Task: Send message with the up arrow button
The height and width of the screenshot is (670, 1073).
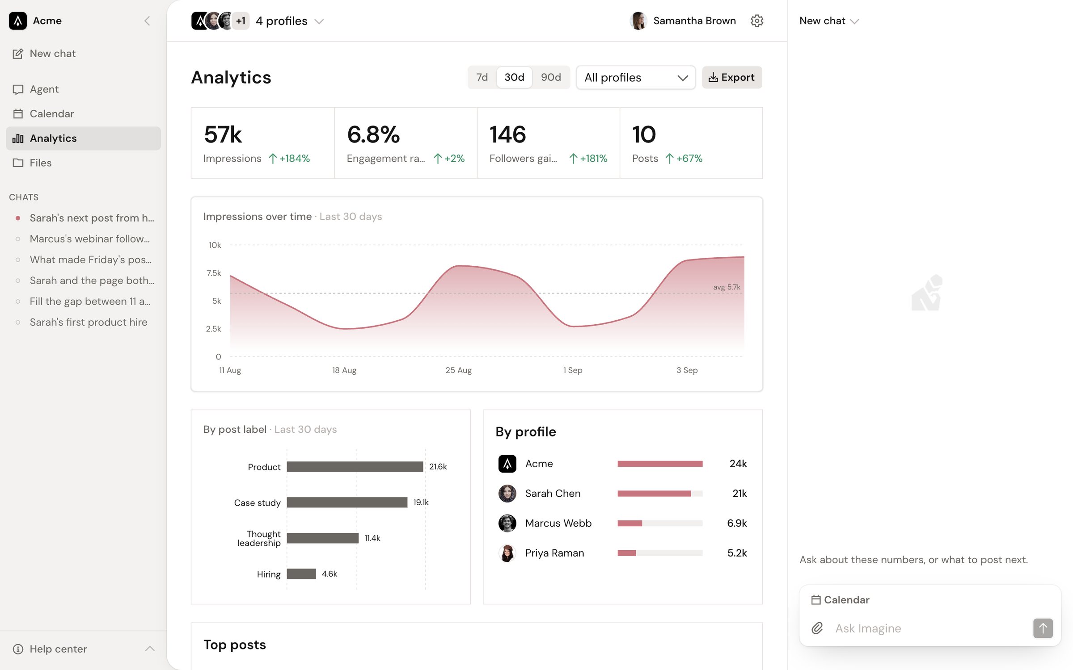Action: coord(1043,628)
